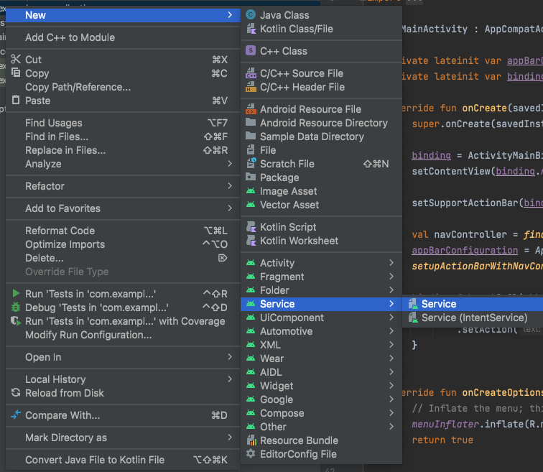
Task: Click the Java Class icon
Action: (251, 15)
